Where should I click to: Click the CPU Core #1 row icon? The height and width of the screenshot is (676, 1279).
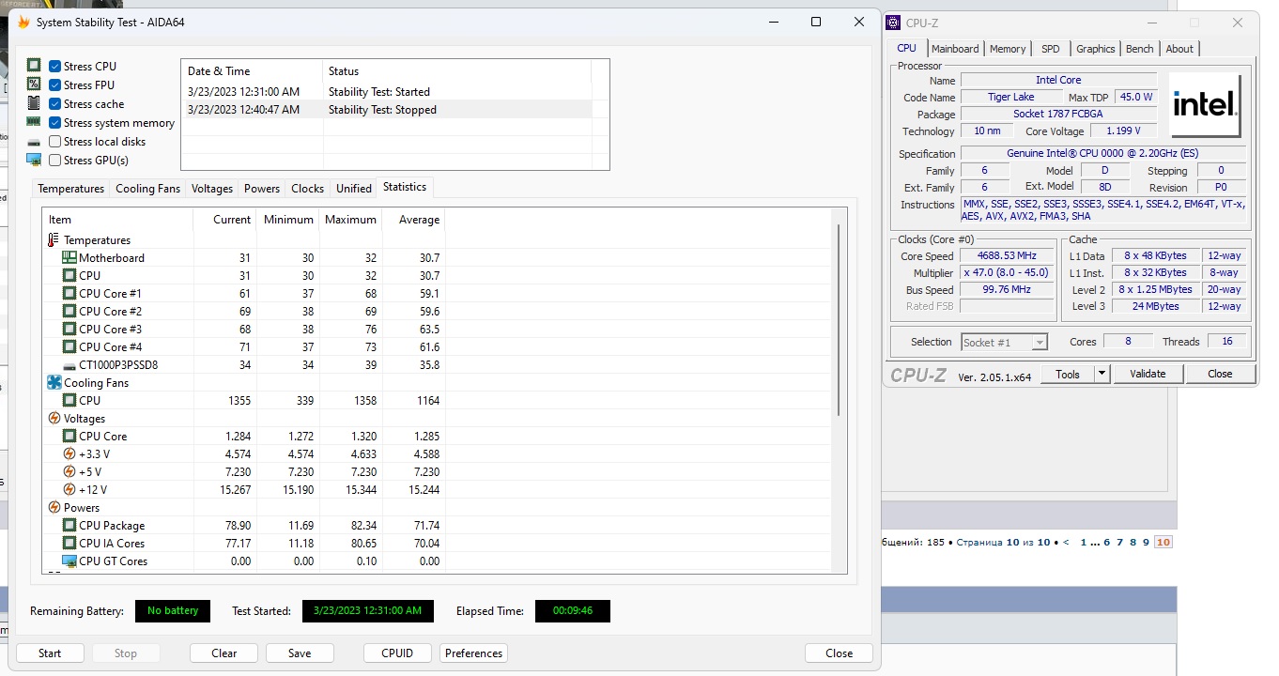69,293
